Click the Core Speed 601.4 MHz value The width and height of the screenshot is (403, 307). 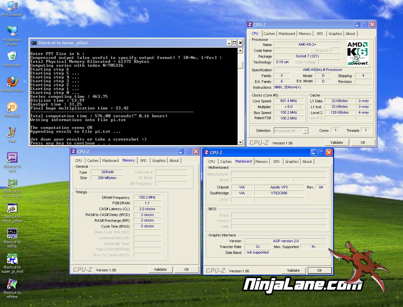coord(289,101)
